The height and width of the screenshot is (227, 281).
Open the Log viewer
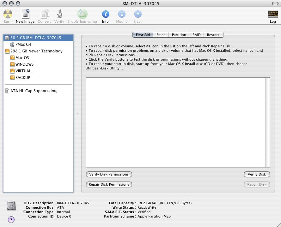point(273,14)
